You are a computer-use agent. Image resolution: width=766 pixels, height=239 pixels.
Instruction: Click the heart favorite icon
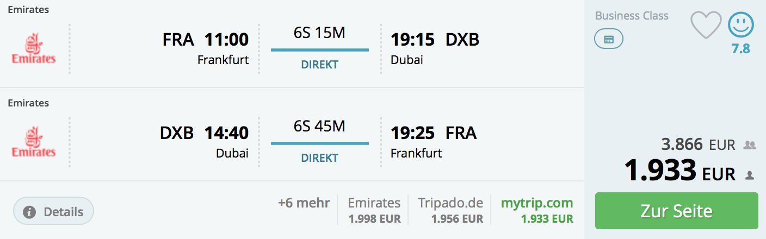[706, 26]
